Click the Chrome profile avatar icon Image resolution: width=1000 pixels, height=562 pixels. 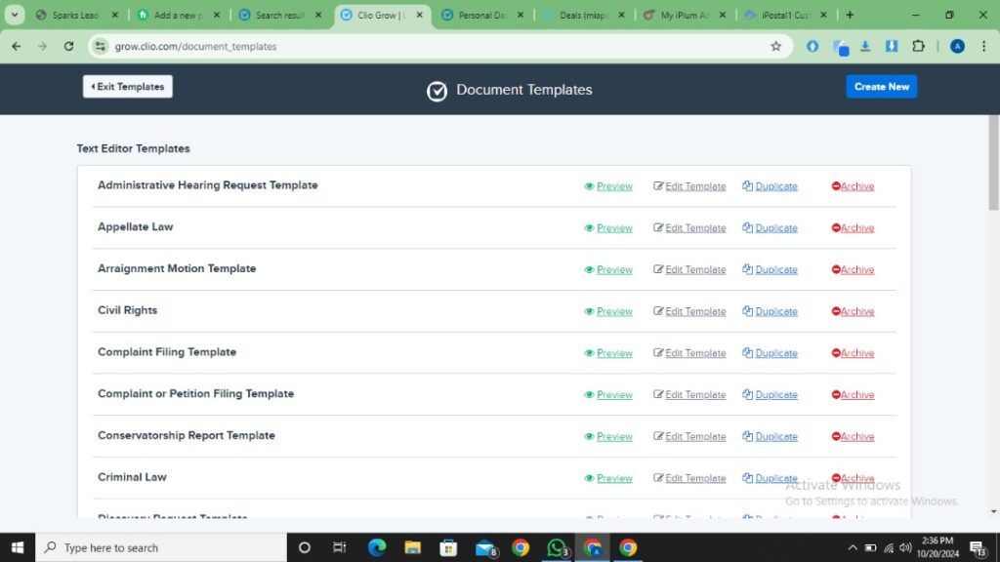click(x=957, y=46)
